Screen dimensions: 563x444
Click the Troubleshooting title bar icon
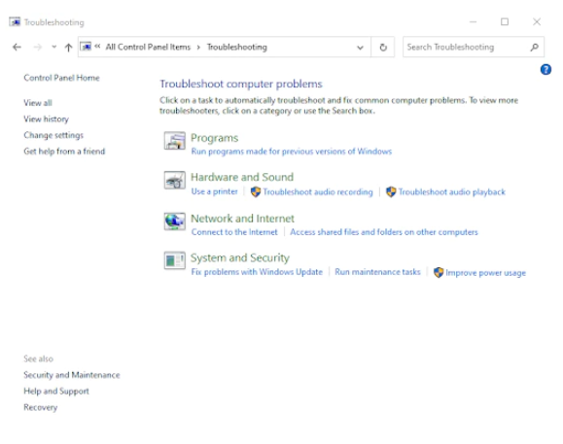pyautogui.click(x=15, y=22)
